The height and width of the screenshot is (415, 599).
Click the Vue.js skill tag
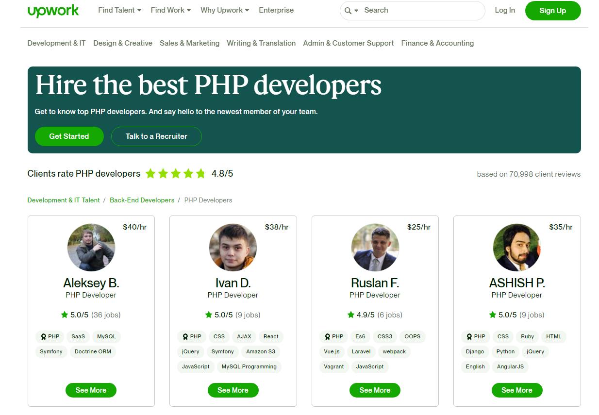click(332, 351)
